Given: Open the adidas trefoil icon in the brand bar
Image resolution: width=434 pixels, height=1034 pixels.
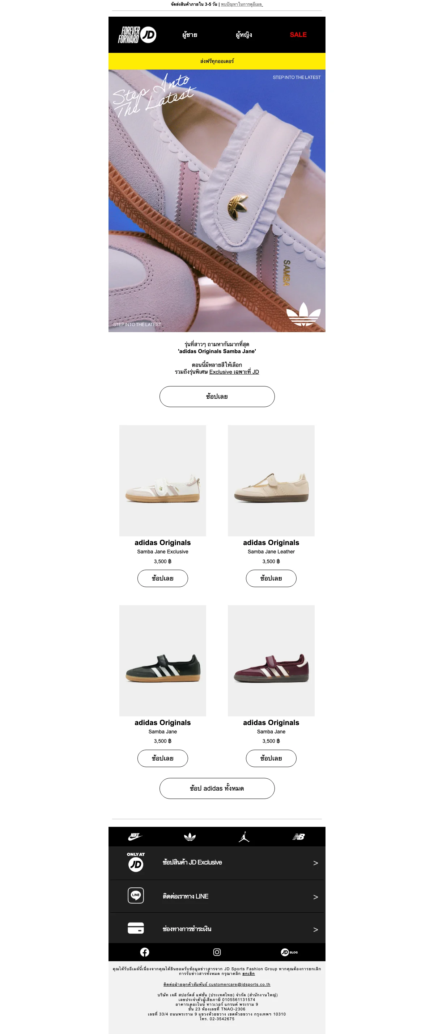Looking at the screenshot, I should click(190, 837).
